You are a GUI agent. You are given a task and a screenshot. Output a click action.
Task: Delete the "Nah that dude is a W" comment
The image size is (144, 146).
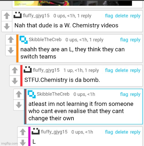122,16
